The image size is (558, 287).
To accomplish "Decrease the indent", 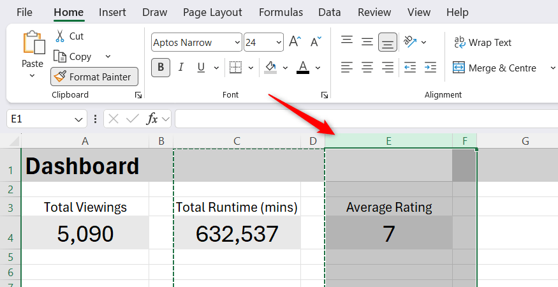I will 410,68.
